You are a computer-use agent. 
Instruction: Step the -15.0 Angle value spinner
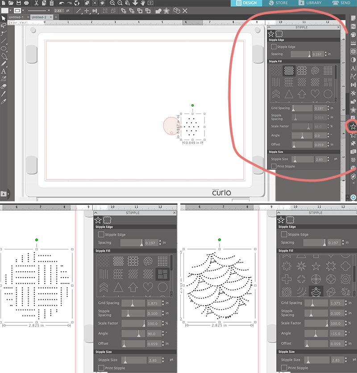pos(346,333)
